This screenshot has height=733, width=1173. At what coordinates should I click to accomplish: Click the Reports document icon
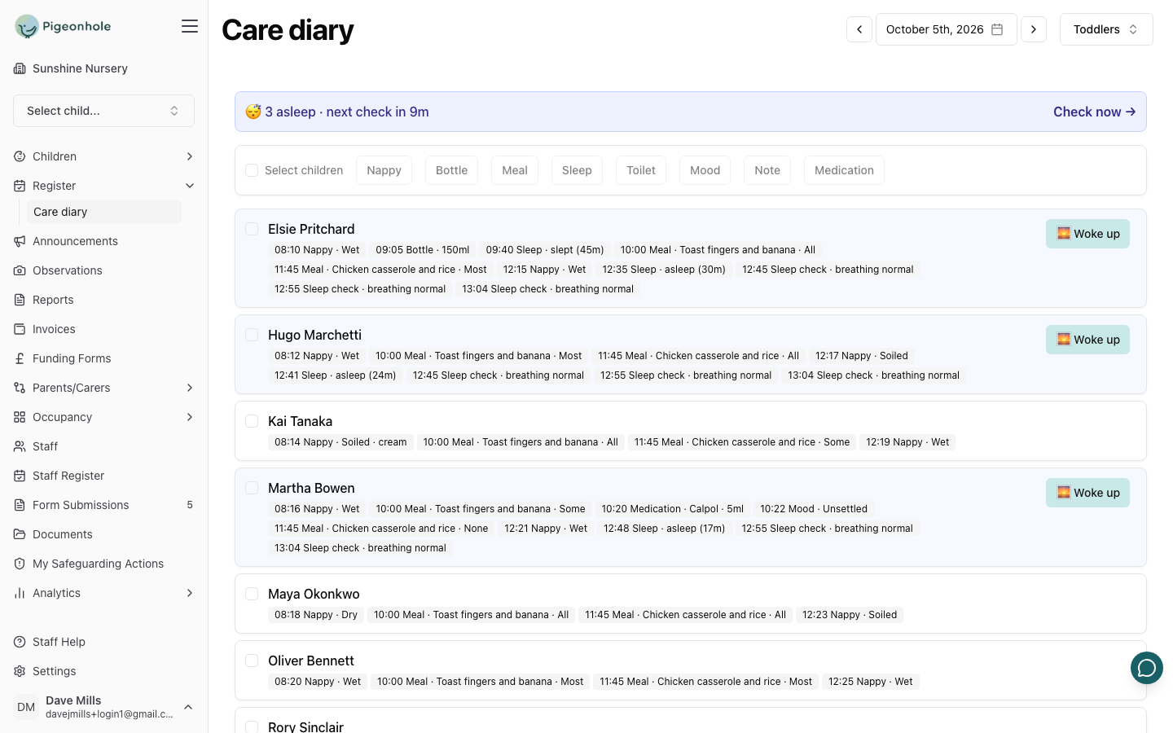click(20, 300)
